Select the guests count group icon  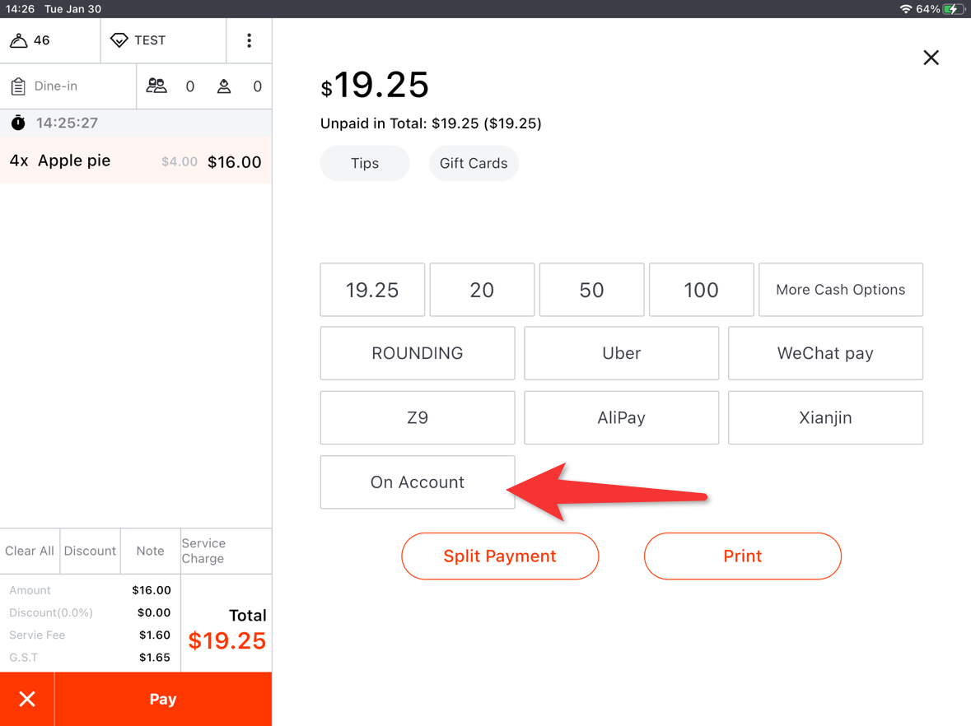point(156,86)
